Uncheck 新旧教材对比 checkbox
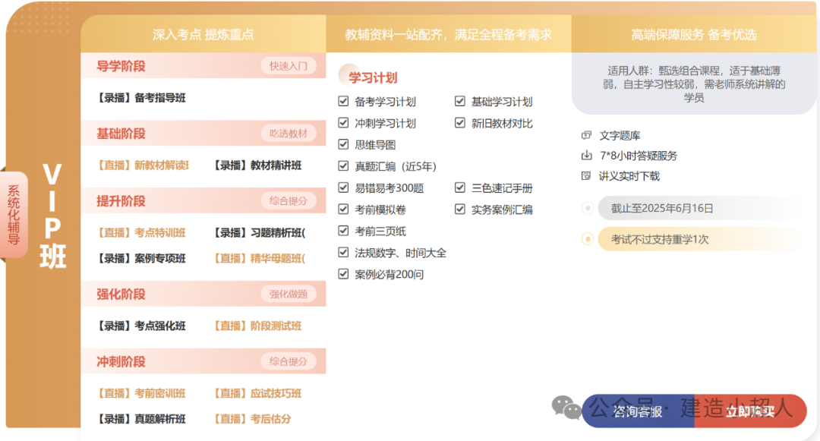 459,123
